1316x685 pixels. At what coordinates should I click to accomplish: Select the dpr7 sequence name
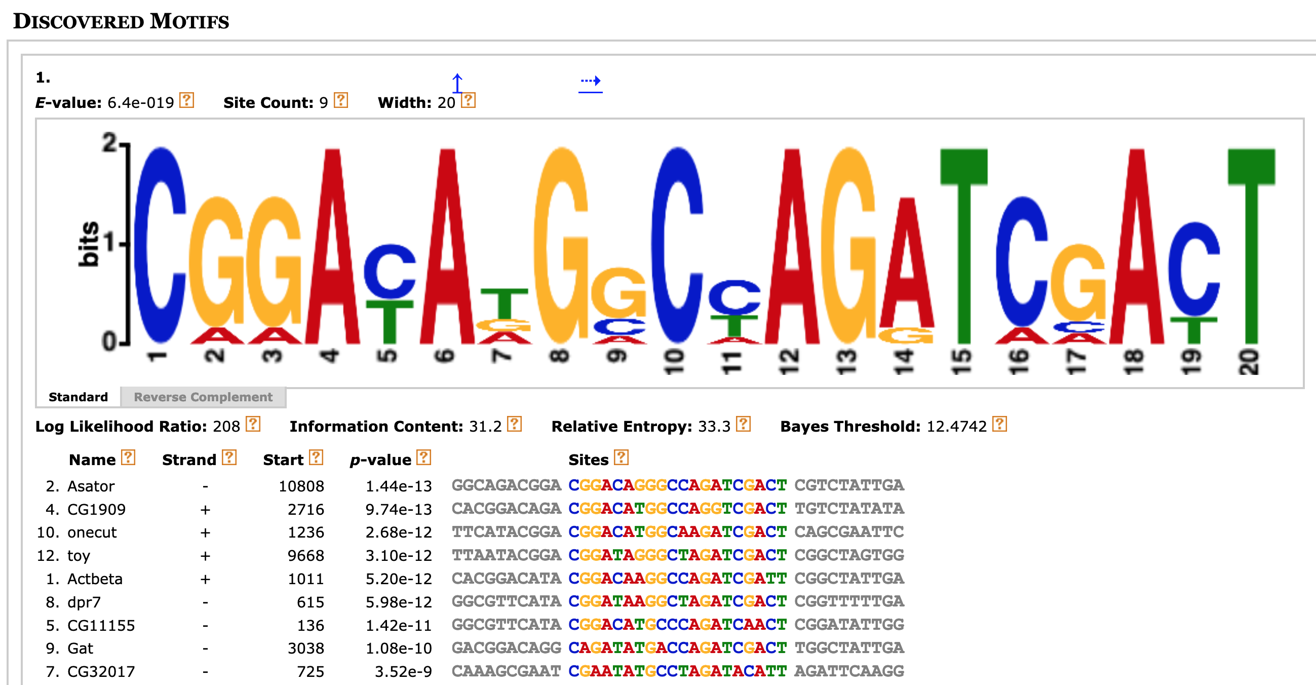click(84, 602)
